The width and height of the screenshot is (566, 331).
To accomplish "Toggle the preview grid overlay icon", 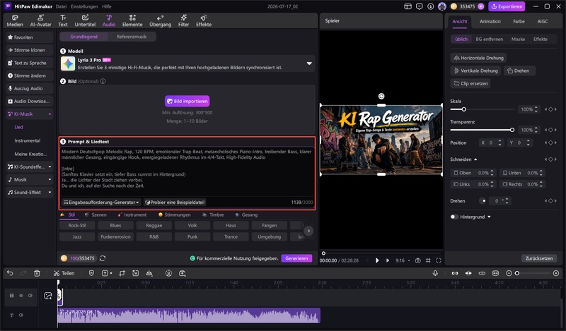I will point(428,260).
